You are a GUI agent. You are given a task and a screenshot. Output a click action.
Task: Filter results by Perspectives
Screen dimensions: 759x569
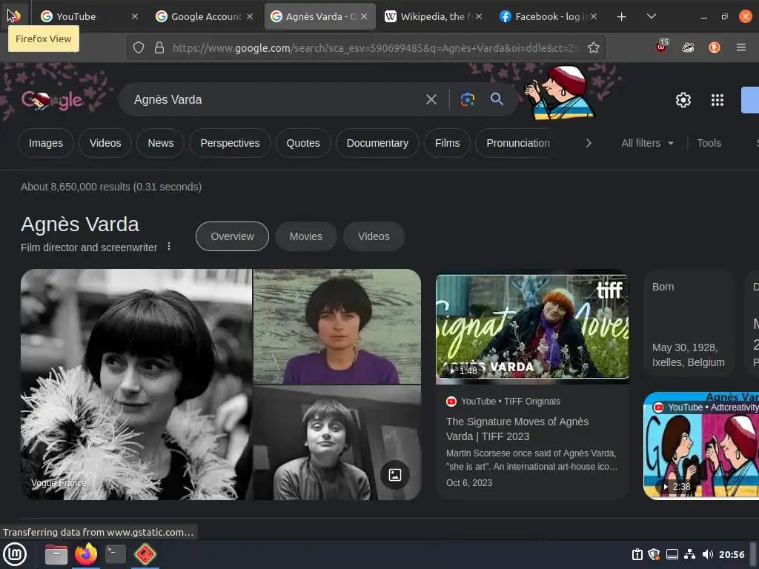point(230,143)
